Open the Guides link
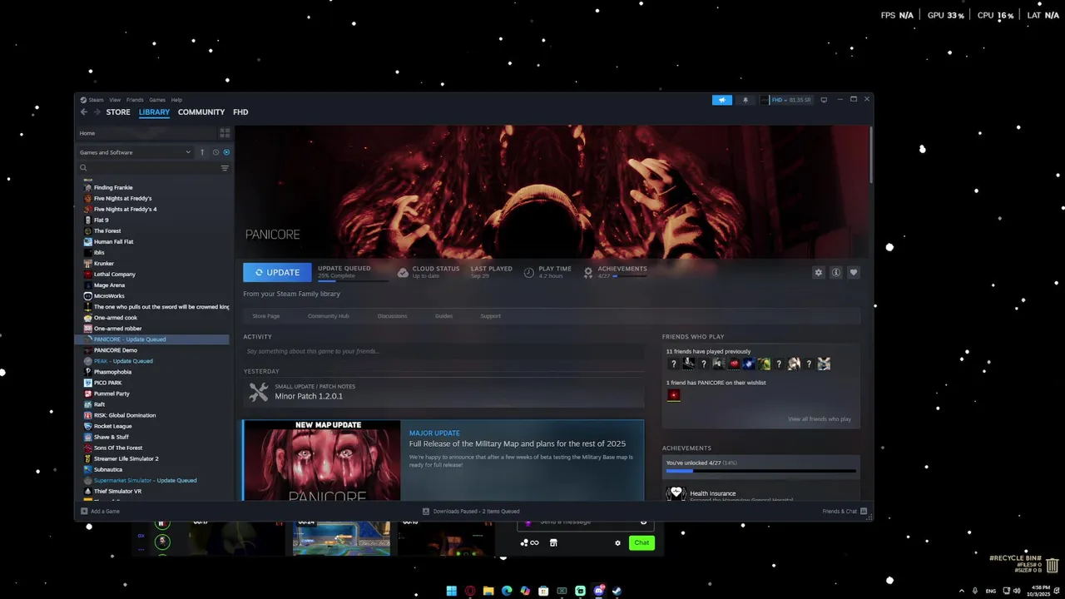This screenshot has height=599, width=1065. click(443, 316)
